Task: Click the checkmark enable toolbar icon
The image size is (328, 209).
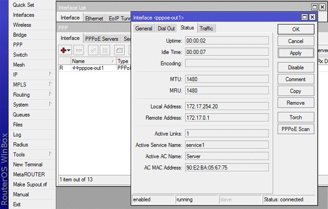Action: click(x=93, y=50)
